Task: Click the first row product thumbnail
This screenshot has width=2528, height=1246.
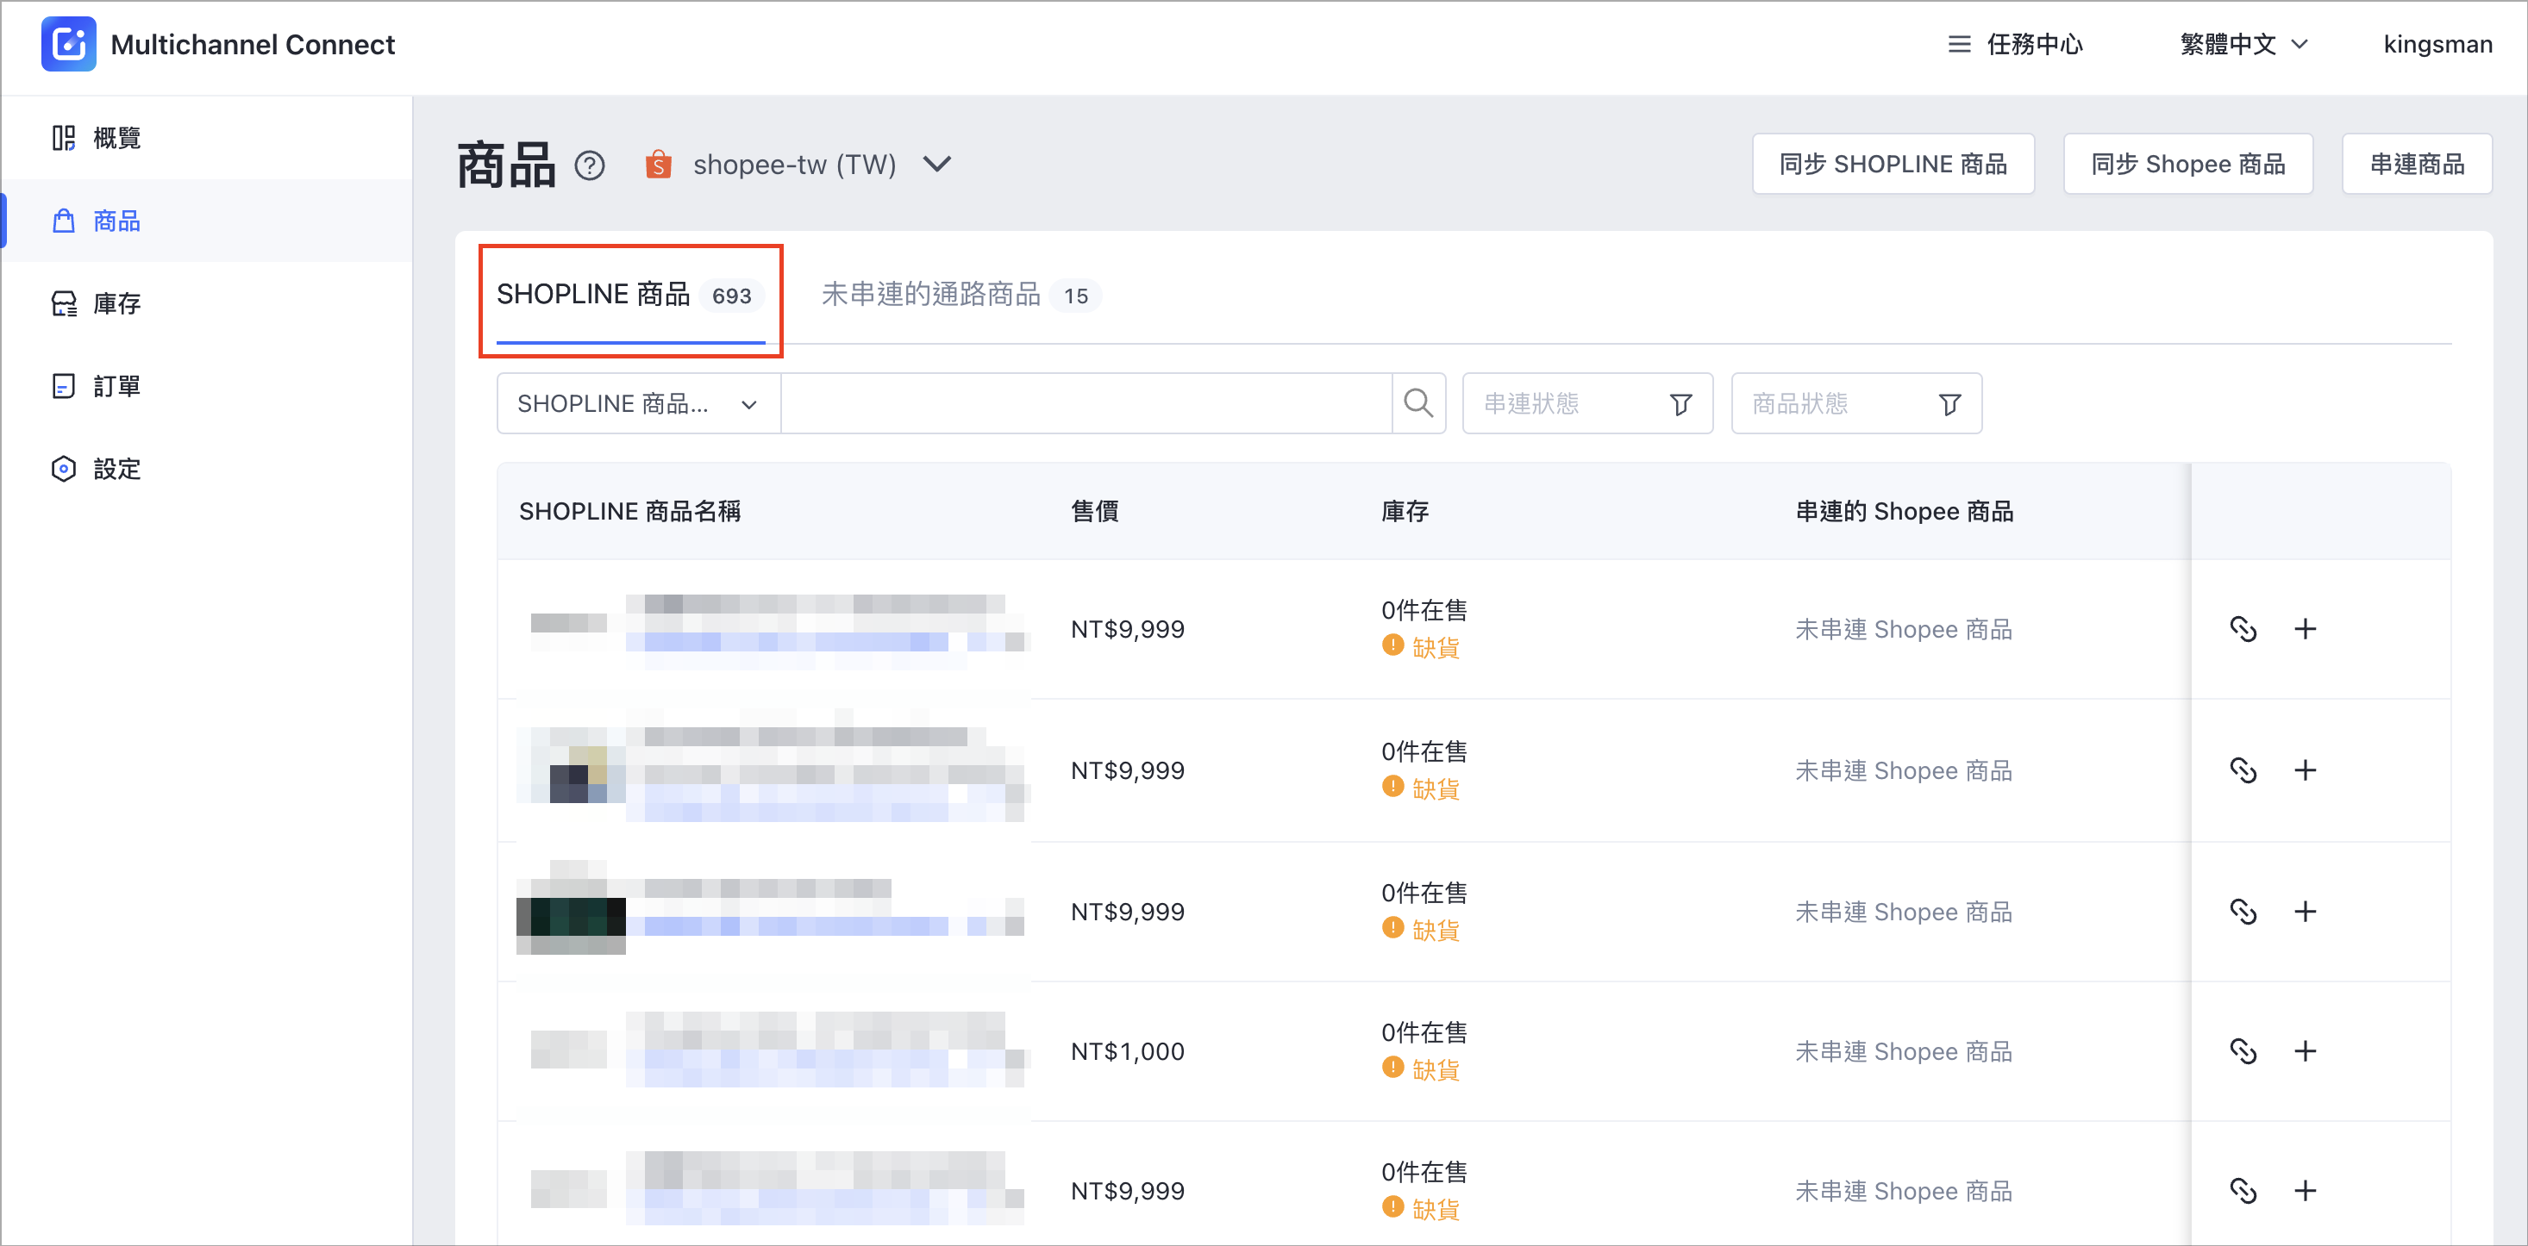Action: [x=569, y=629]
